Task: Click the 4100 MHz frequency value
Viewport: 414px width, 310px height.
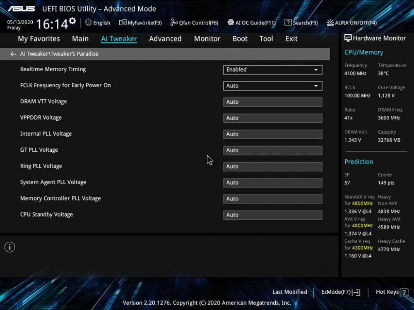Action: pyautogui.click(x=355, y=74)
